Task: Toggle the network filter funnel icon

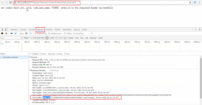Action: [x=16, y=34]
